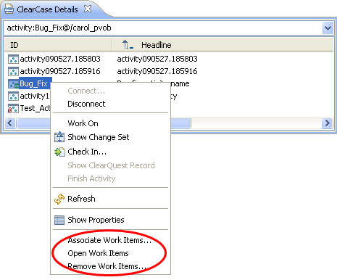Screen dimensions: 337x280
Task: Choose Refresh from context menu
Action: tap(81, 199)
